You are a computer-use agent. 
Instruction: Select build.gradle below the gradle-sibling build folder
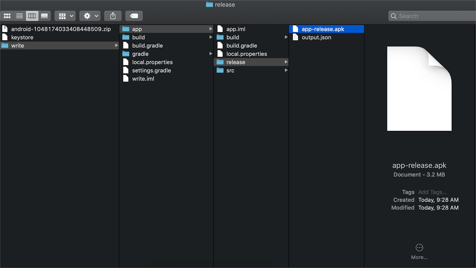pos(167,46)
